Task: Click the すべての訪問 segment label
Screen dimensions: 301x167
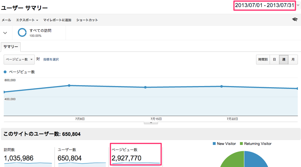Action: point(40,31)
